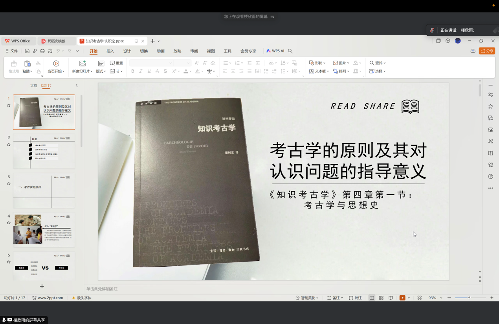This screenshot has width=499, height=324.
Task: Select slide 4 thumbnail with photos
Action: point(44,230)
